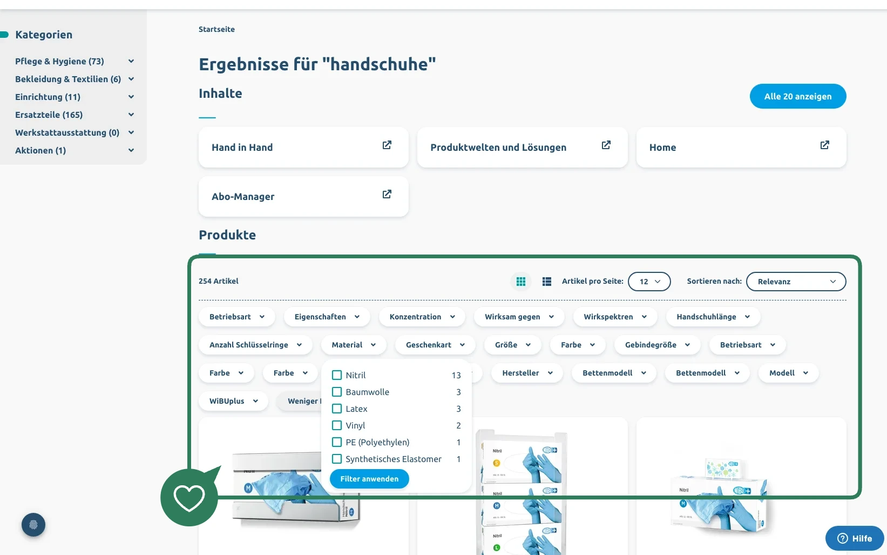This screenshot has width=887, height=555.
Task: Switch to grid view icon
Action: [521, 282]
